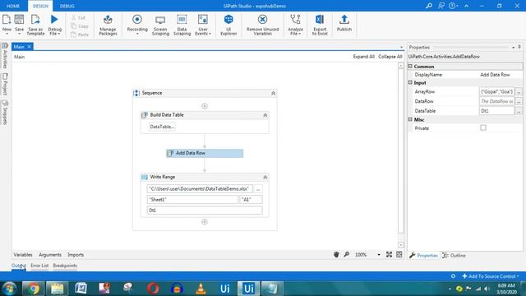Open Add To Source Control dropdown

point(491,276)
